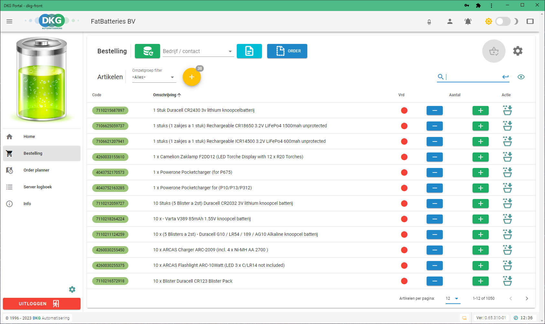Click the pin icon in header
This screenshot has height=324, width=545.
click(429, 22)
